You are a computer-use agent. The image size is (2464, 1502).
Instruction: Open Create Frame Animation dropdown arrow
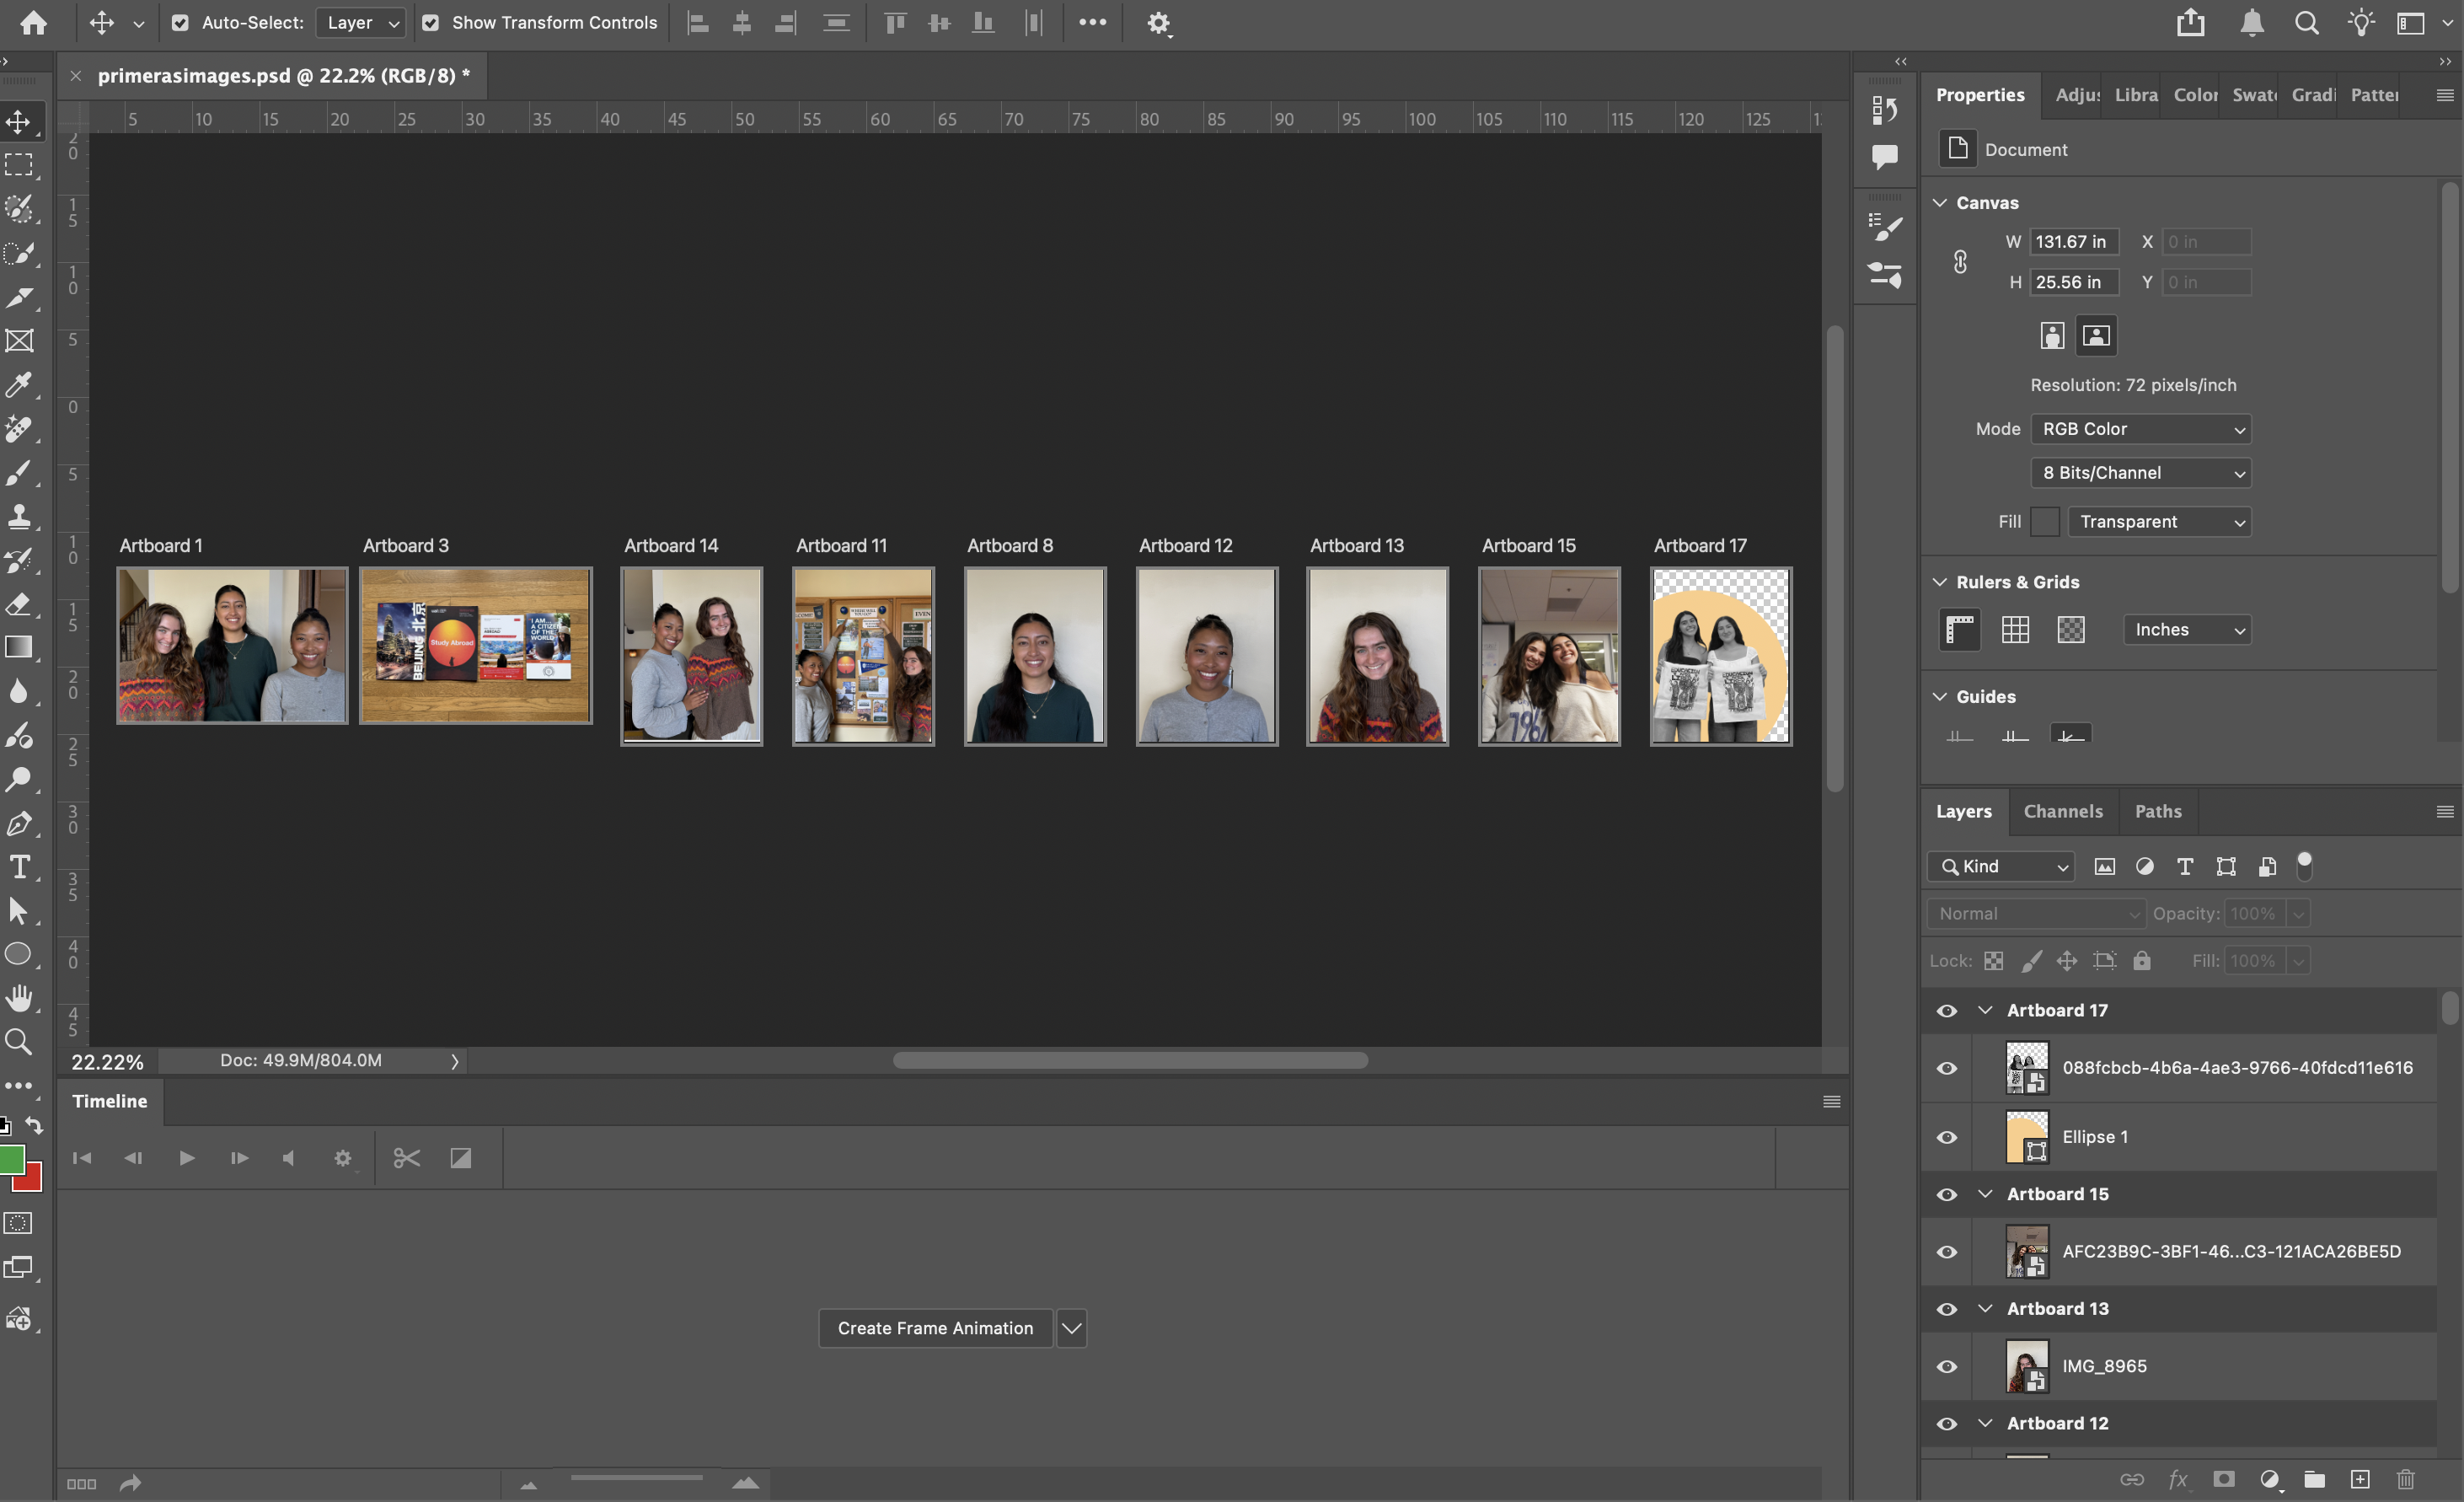click(x=1071, y=1329)
